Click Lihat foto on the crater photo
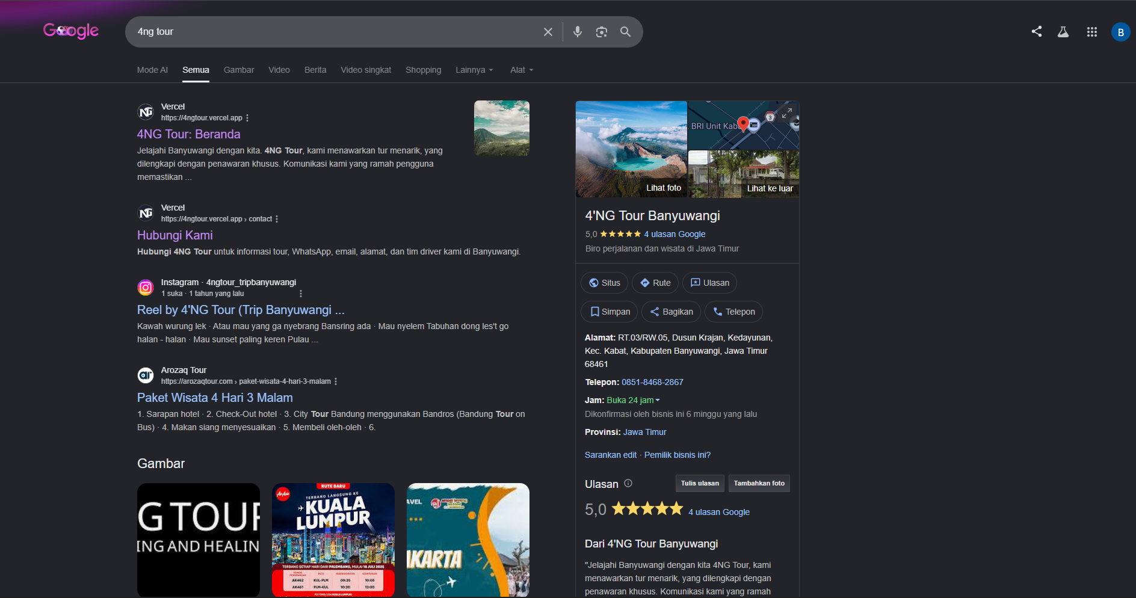Viewport: 1136px width, 598px height. pos(631,149)
